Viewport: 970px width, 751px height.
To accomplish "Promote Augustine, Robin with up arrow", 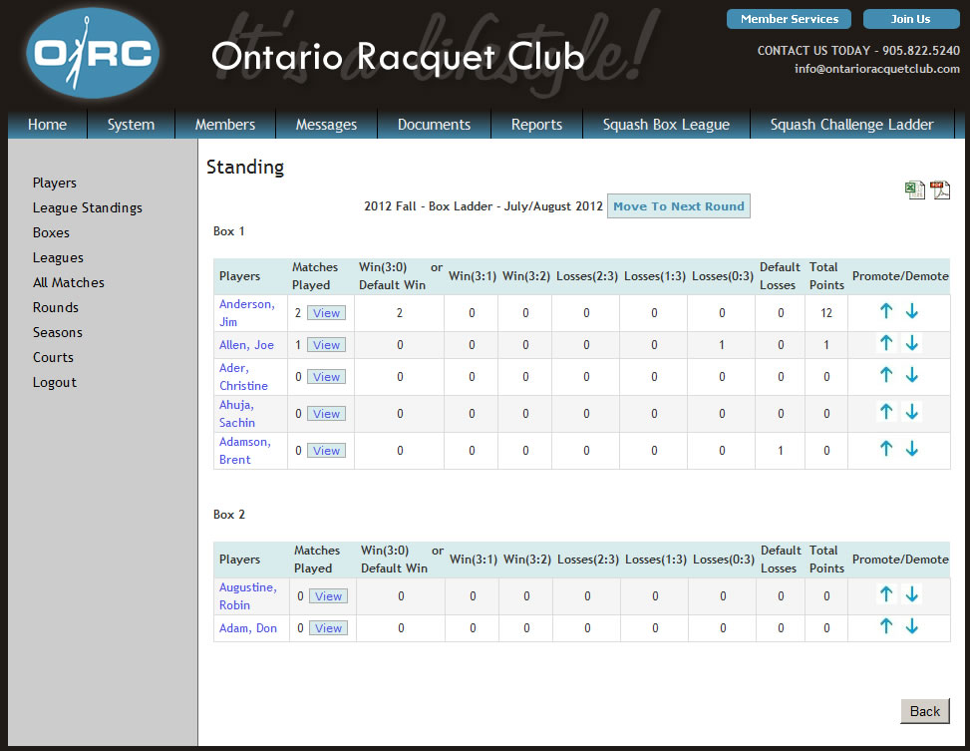I will click(886, 595).
